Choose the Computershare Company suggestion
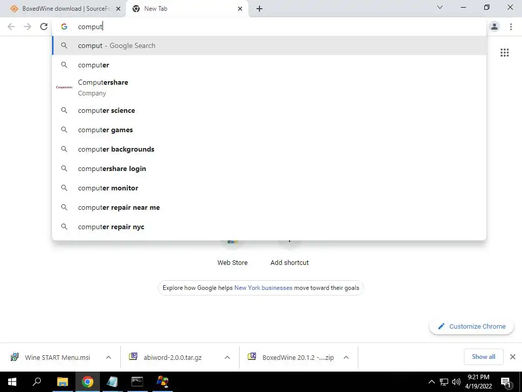The height and width of the screenshot is (392, 522). tap(269, 88)
